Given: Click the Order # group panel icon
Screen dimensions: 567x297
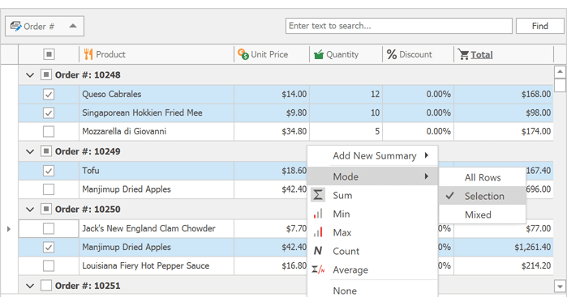Looking at the screenshot, I should [15, 26].
